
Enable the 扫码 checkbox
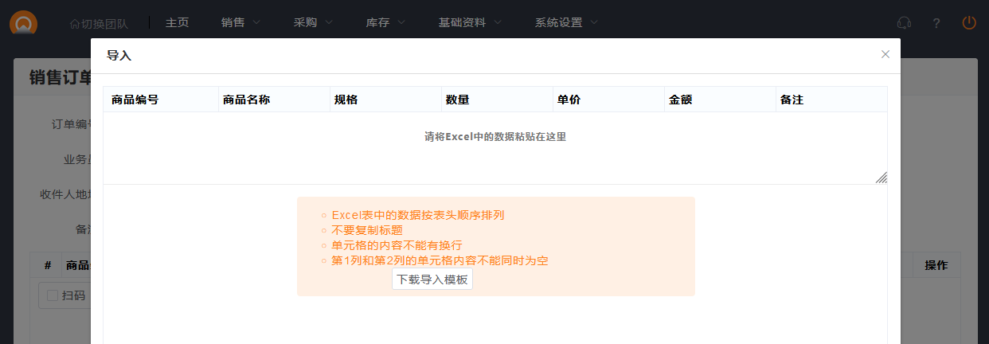(53, 295)
